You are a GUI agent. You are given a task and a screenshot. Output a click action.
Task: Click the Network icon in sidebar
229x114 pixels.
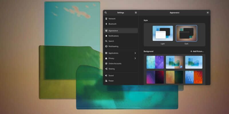pos(106,19)
